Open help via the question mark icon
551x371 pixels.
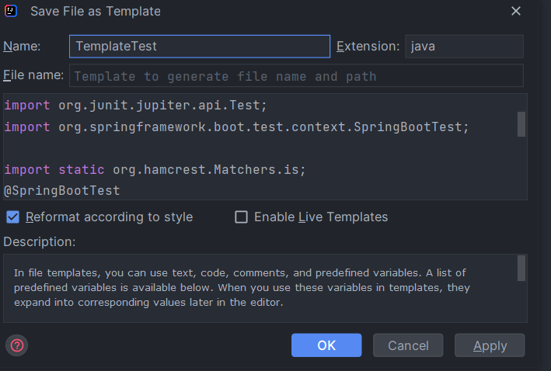pos(17,345)
